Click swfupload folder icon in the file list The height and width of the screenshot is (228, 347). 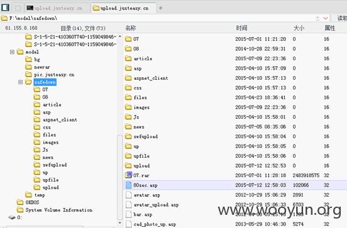pyautogui.click(x=128, y=136)
